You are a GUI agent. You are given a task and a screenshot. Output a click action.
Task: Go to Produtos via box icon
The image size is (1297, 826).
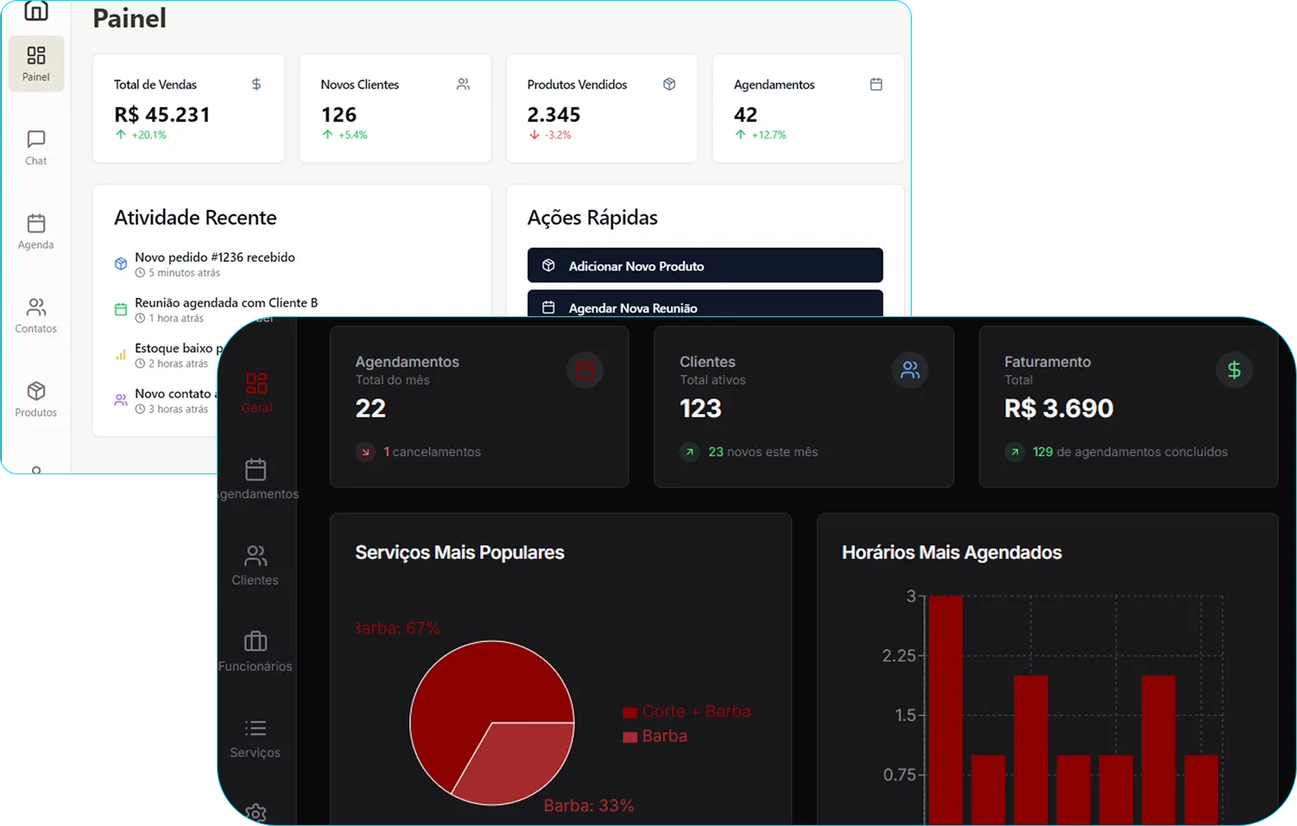35,398
